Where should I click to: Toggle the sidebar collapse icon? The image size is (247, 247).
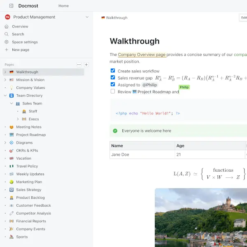click(x=11, y=6)
